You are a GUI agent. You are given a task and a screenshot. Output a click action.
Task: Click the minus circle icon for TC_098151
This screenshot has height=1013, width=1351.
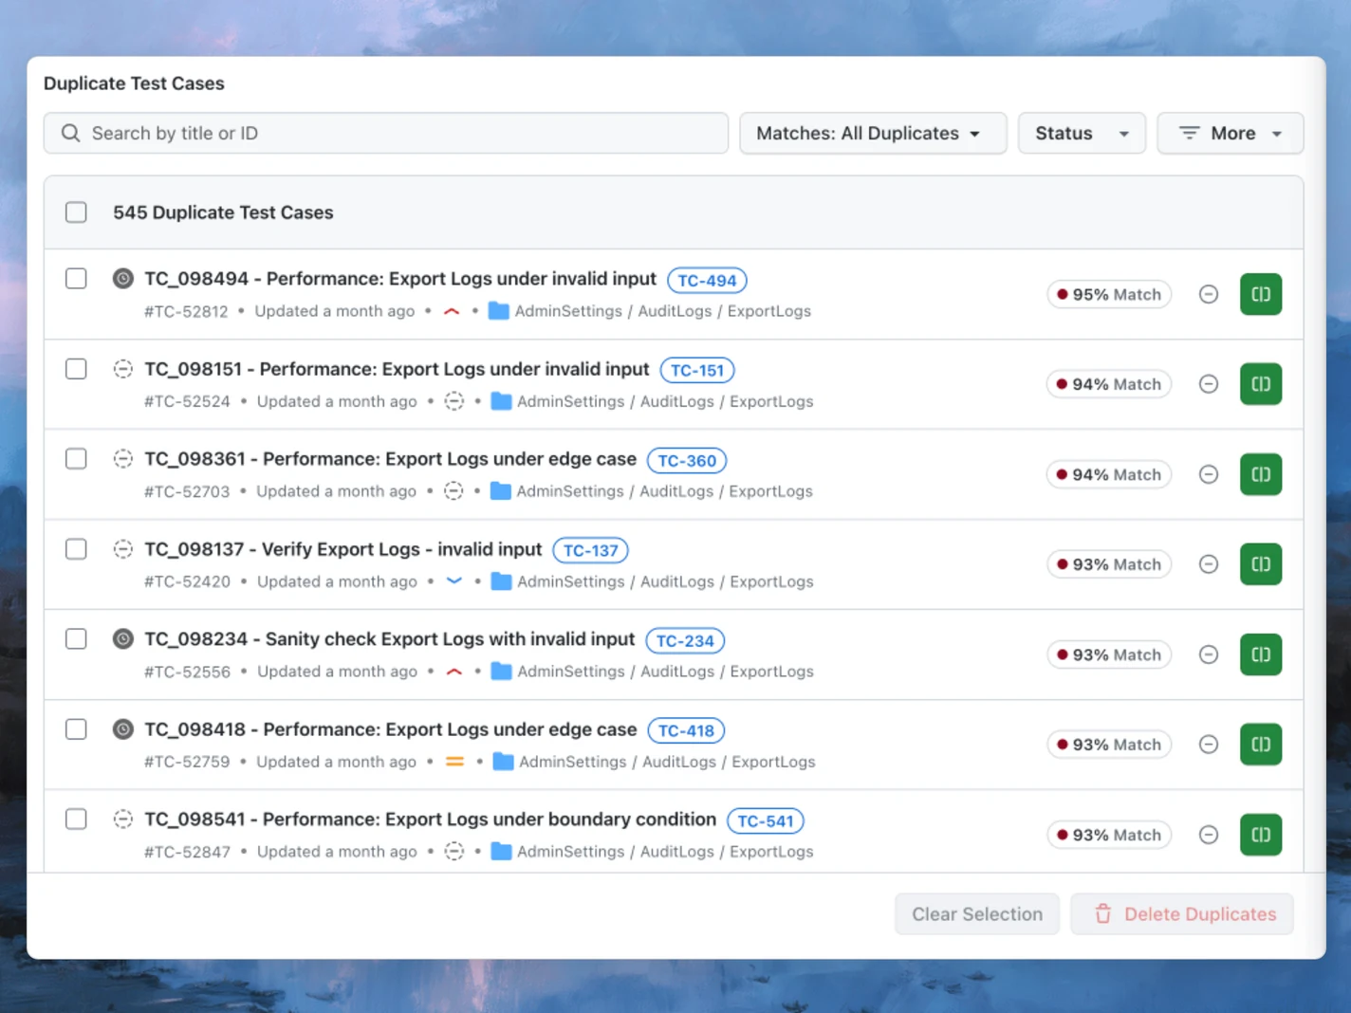(1209, 384)
